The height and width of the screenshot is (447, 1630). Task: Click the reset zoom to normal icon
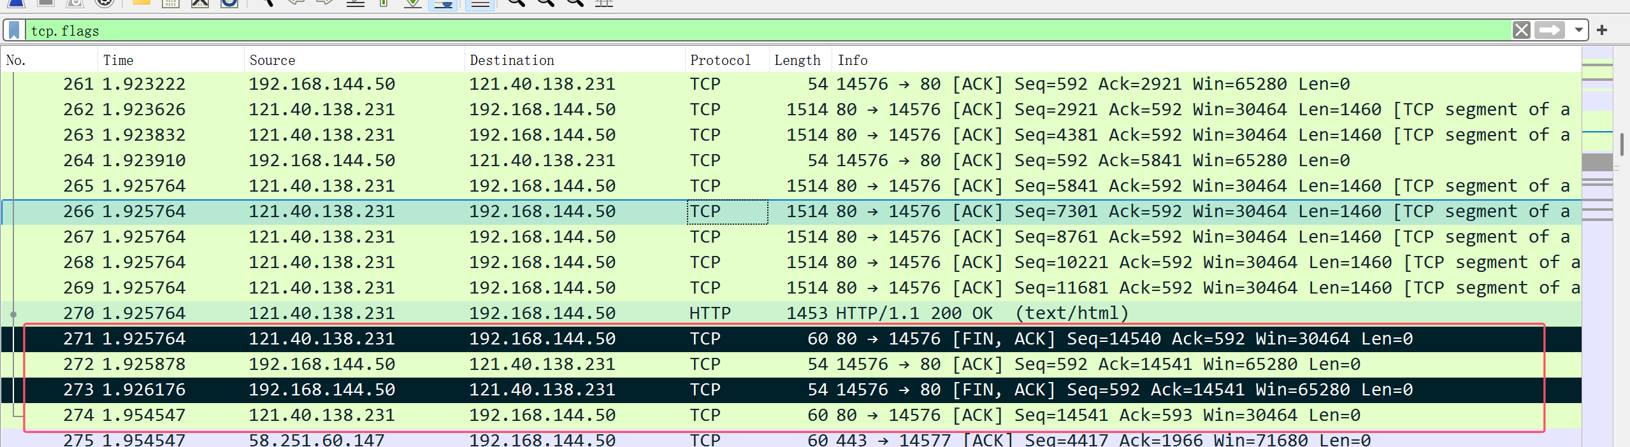click(x=575, y=3)
